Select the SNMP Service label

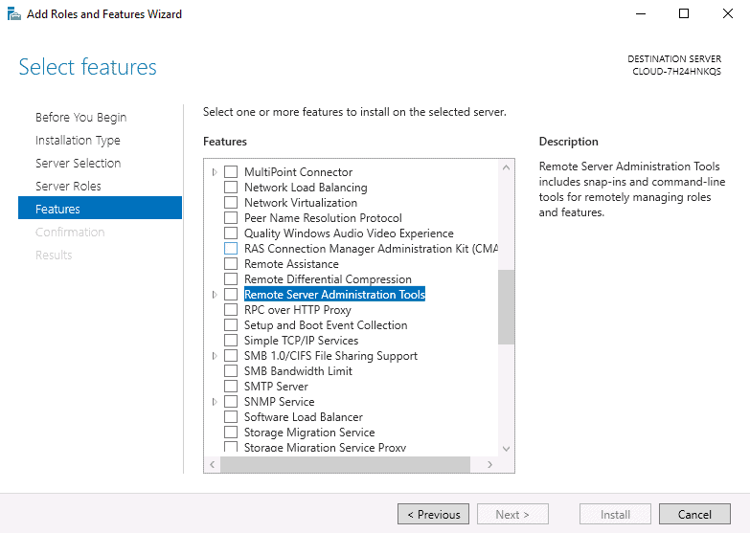[280, 401]
